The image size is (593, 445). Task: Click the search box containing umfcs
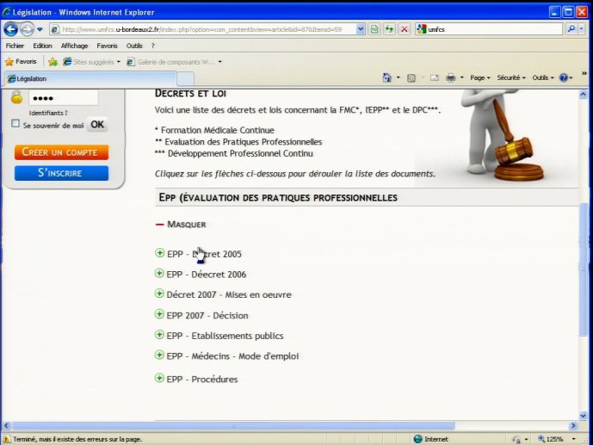coord(489,29)
